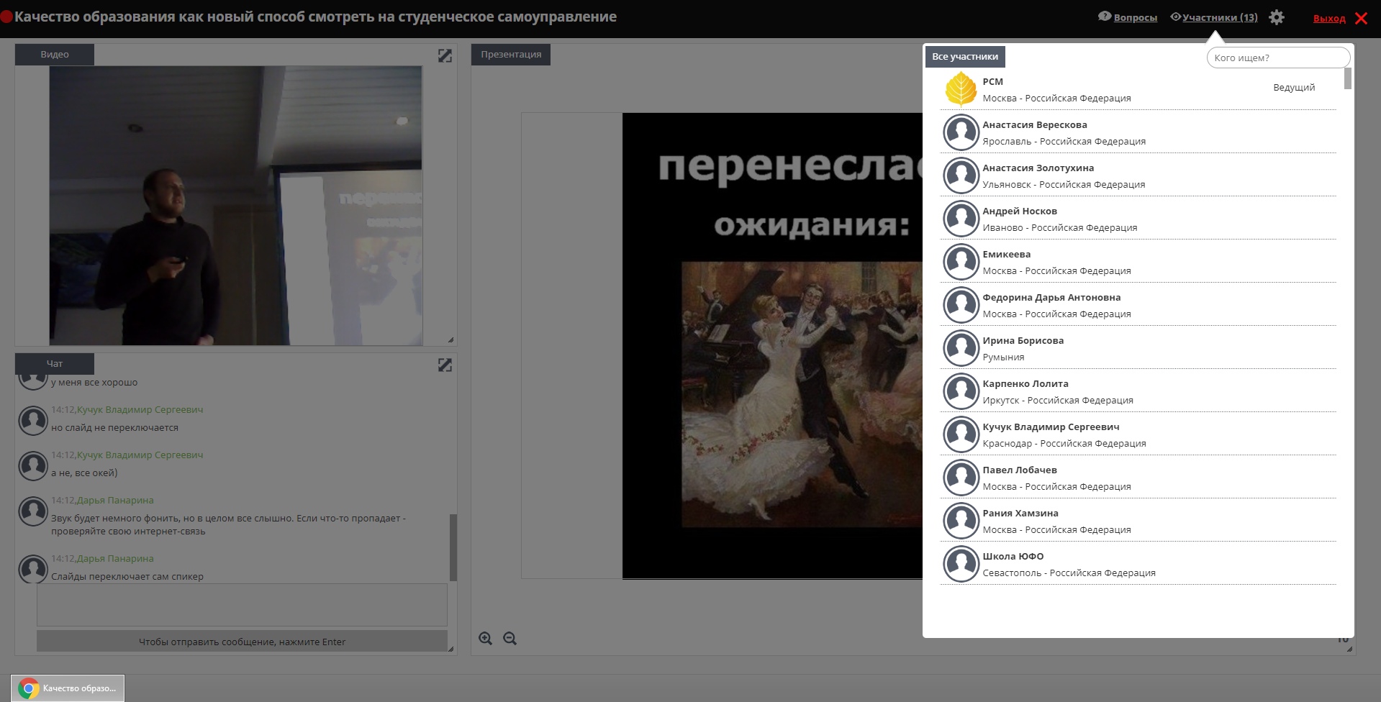Select the Все участники tab
1381x702 pixels.
point(965,56)
